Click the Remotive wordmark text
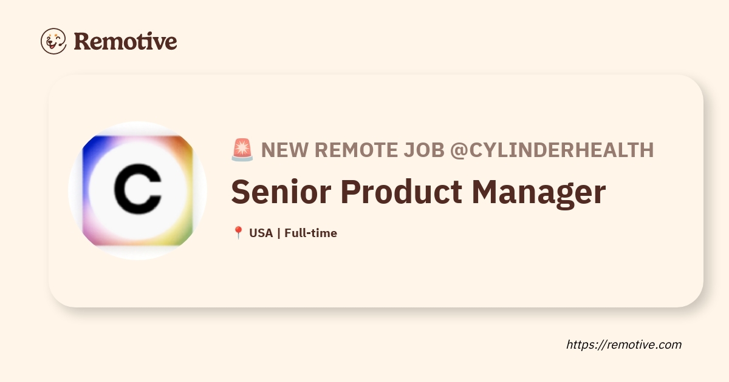 coord(125,41)
